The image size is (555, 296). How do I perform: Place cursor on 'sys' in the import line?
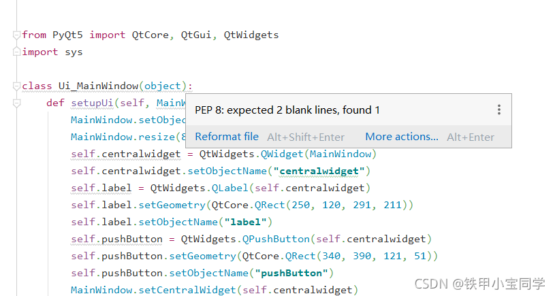pos(74,52)
